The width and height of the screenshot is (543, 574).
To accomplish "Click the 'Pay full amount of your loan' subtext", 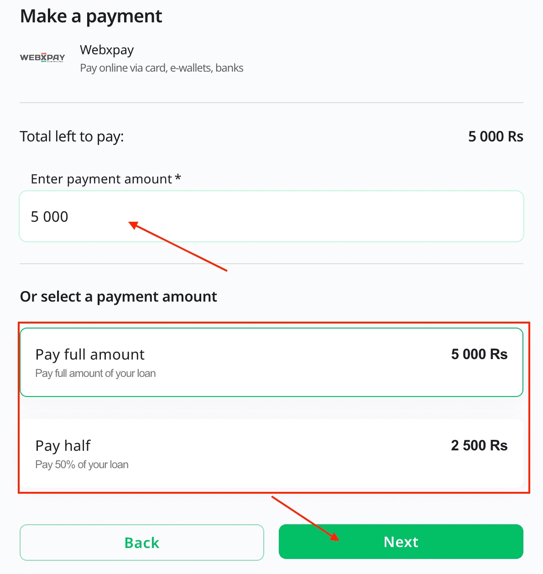I will tap(95, 373).
